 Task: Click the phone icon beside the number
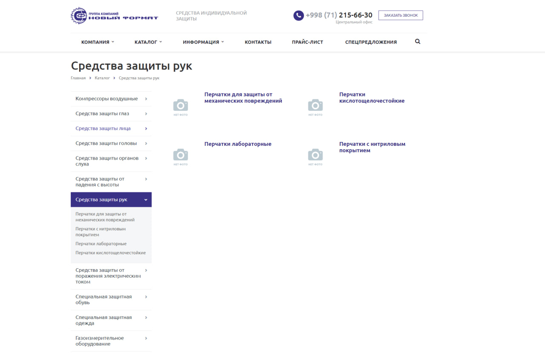298,15
